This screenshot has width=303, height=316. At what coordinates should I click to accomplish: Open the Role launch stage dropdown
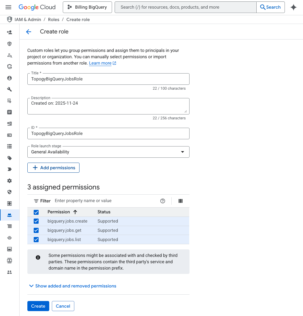pos(108,152)
